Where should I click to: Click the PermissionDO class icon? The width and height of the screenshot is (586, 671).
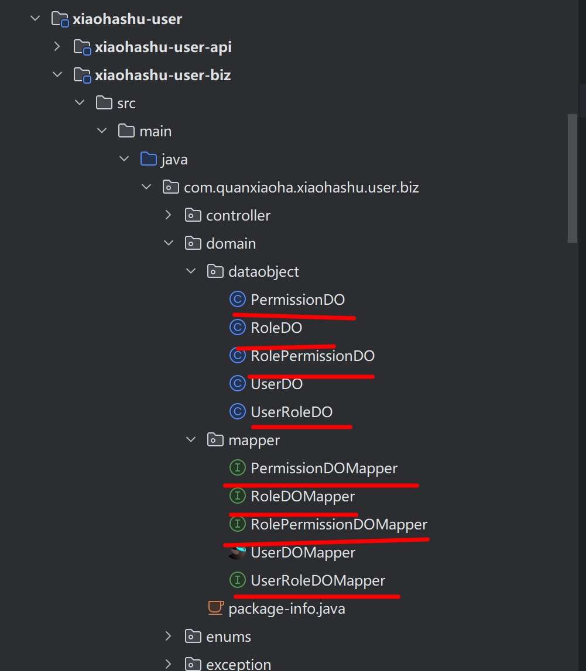237,300
